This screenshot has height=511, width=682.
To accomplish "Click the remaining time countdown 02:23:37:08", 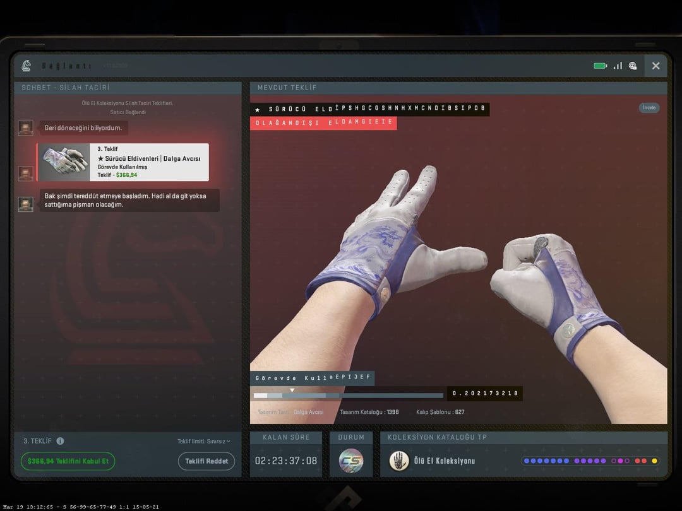I will [286, 461].
